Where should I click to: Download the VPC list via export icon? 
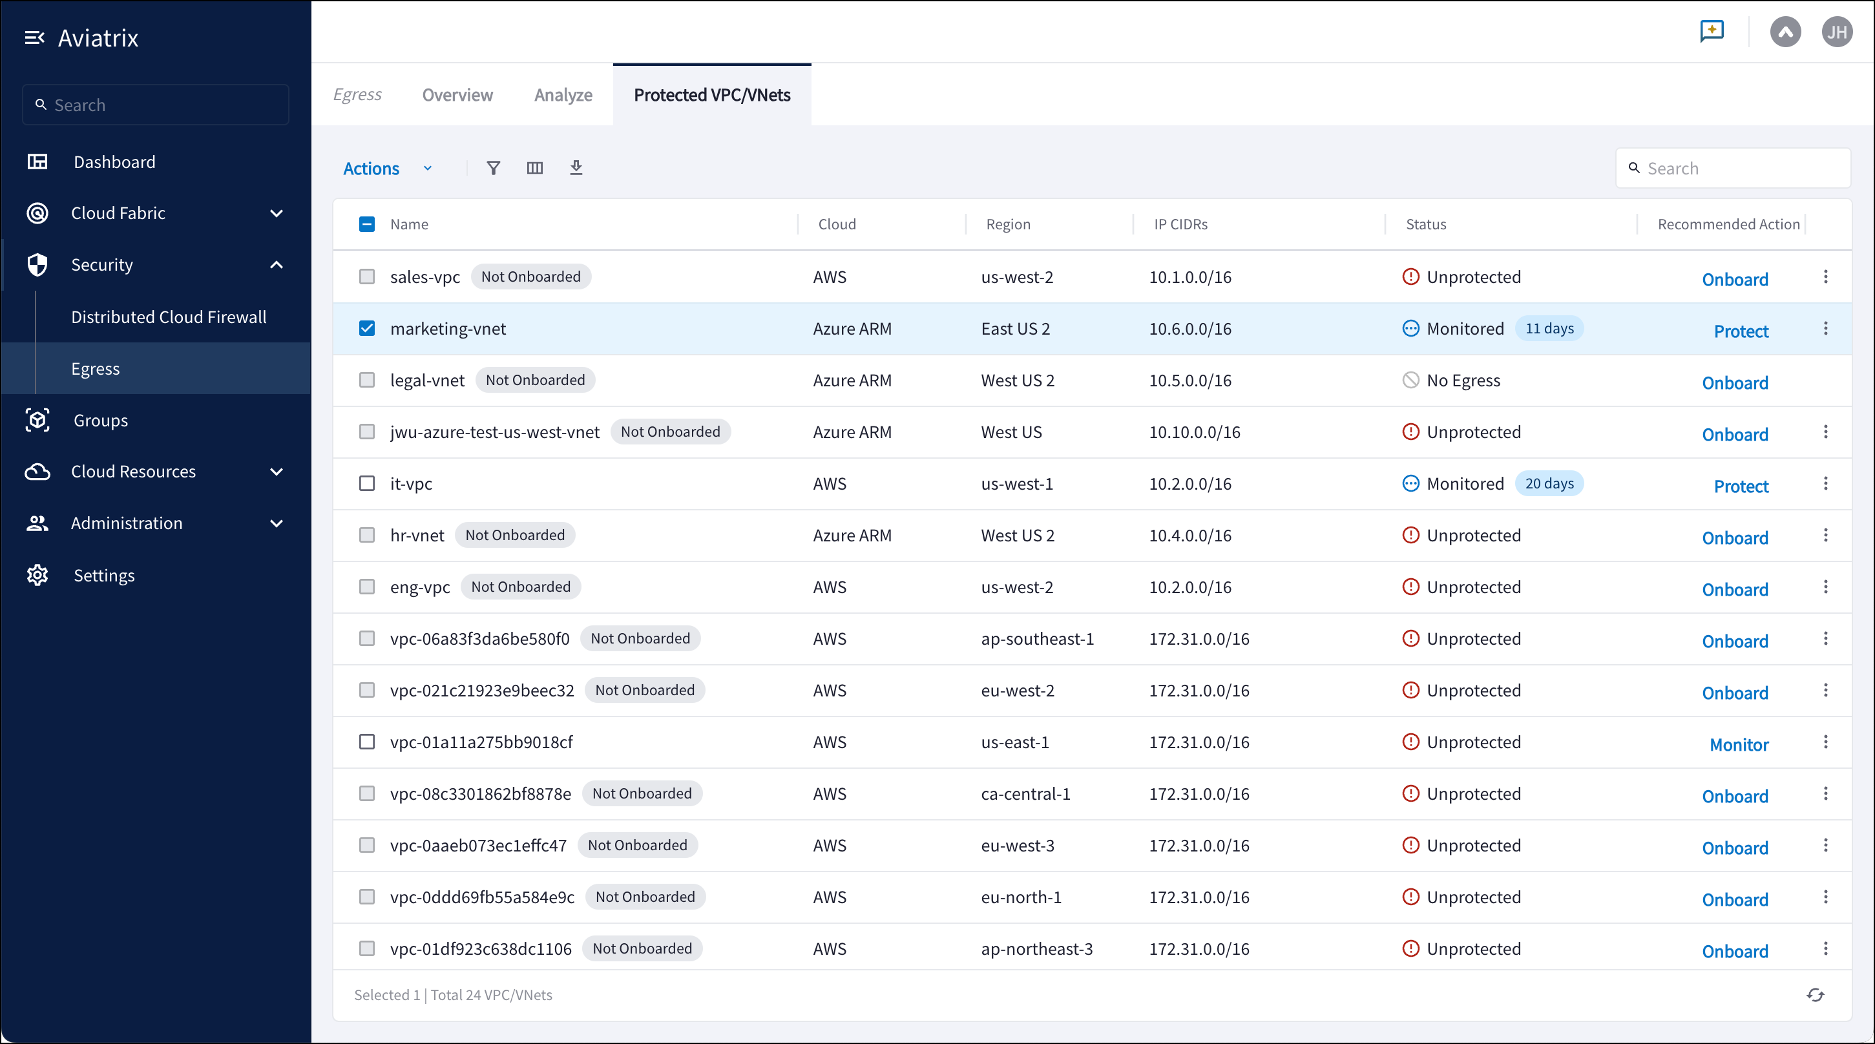[576, 168]
